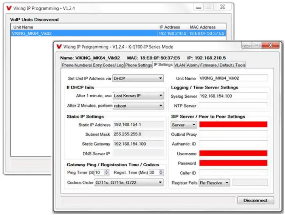Open the SIP Server mode dropdown
Screen dimensions: 285x215
click(184, 125)
